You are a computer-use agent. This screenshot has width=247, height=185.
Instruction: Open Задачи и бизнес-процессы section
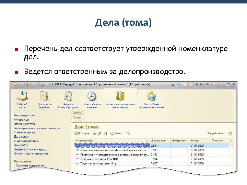coord(68,100)
